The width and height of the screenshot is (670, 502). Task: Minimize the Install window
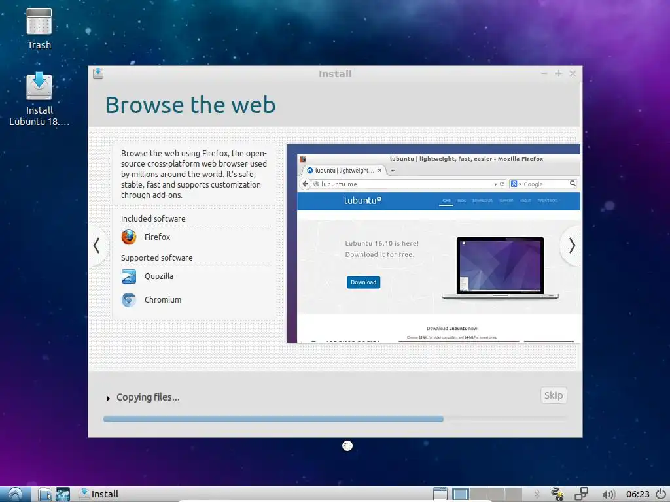coord(544,73)
